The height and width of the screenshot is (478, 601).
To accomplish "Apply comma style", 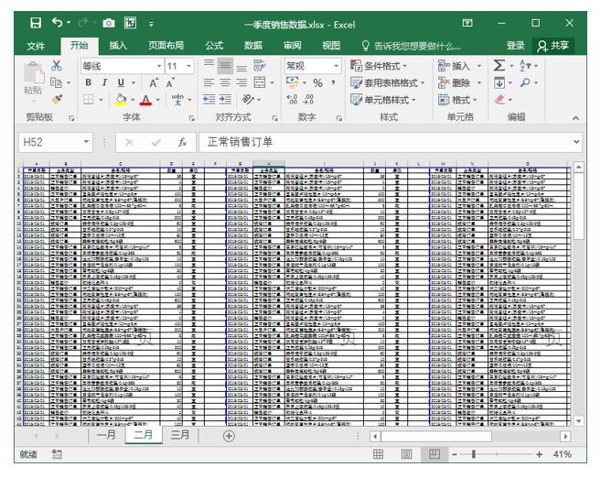I will point(333,82).
